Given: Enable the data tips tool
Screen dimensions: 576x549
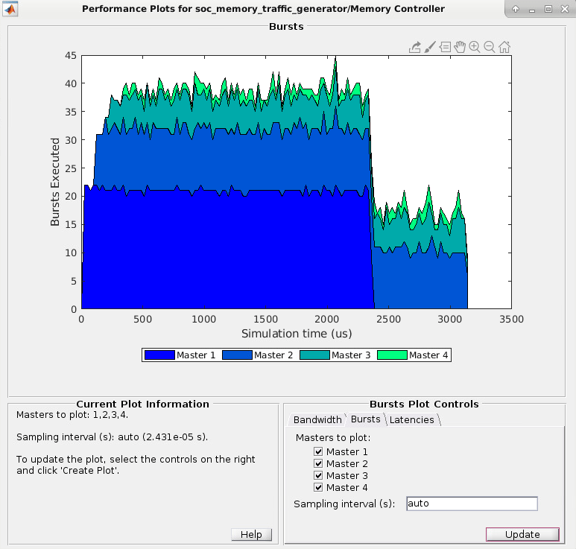Looking at the screenshot, I should tap(445, 47).
